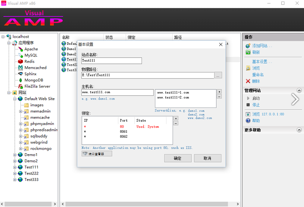The image size is (304, 207).
Task: Click the physical path input field
Action: coord(148,75)
